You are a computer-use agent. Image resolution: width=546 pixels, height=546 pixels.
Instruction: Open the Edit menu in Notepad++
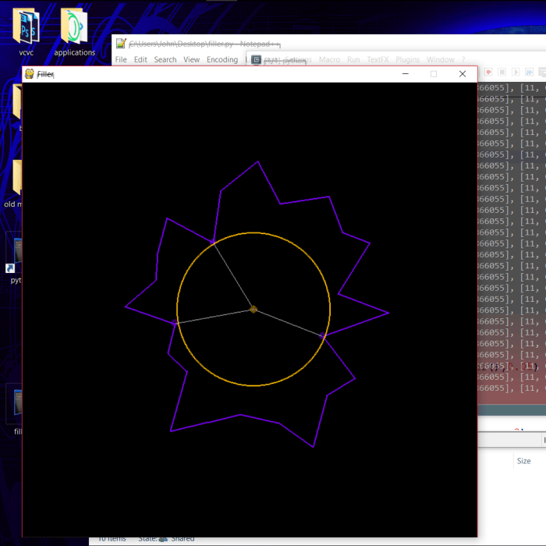pyautogui.click(x=140, y=59)
